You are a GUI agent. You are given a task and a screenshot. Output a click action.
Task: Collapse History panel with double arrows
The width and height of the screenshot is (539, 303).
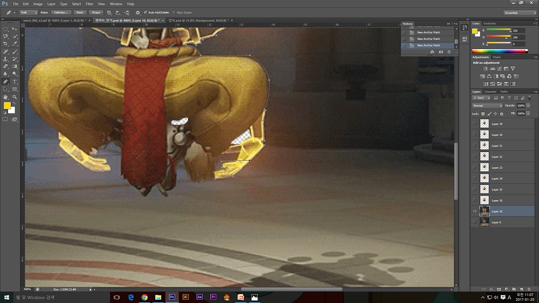448,24
